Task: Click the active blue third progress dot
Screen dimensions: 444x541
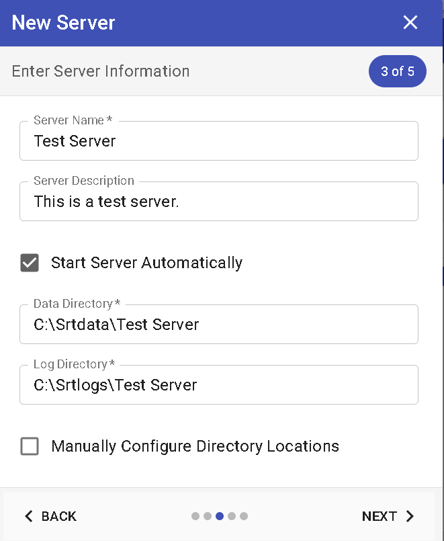Action: point(219,516)
